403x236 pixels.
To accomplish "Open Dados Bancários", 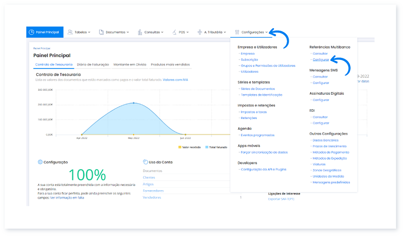I will click(325, 140).
